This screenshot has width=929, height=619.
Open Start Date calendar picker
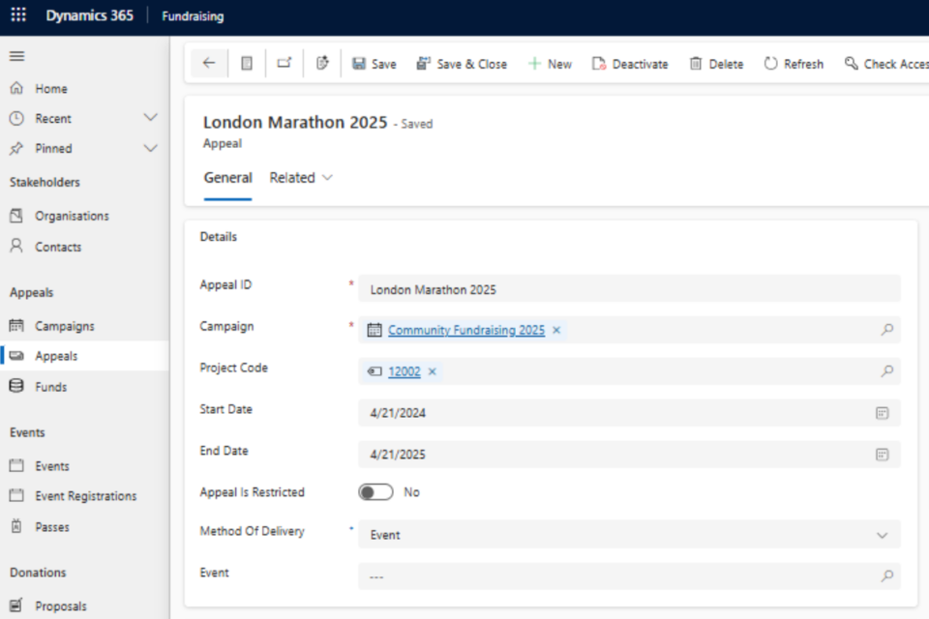click(x=882, y=413)
